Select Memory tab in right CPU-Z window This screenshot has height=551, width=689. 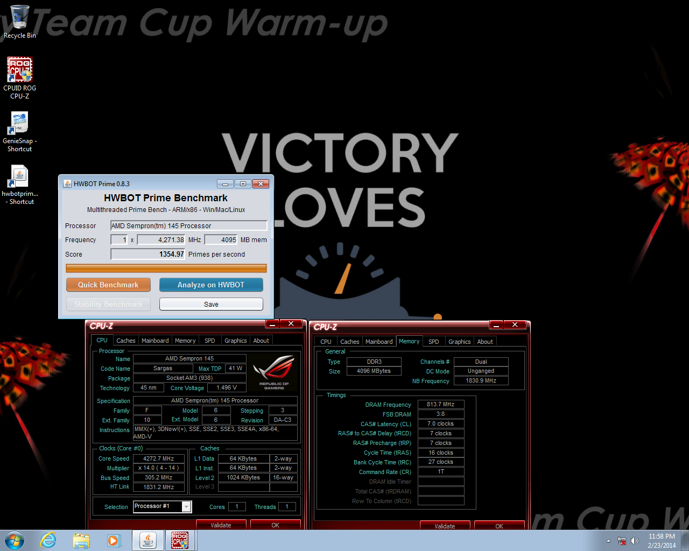click(409, 341)
